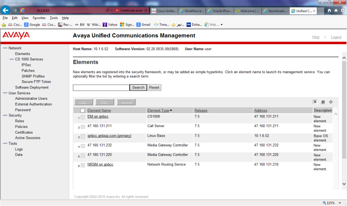
Task: Click the browser Forward arrow button
Action: tap(15, 10)
